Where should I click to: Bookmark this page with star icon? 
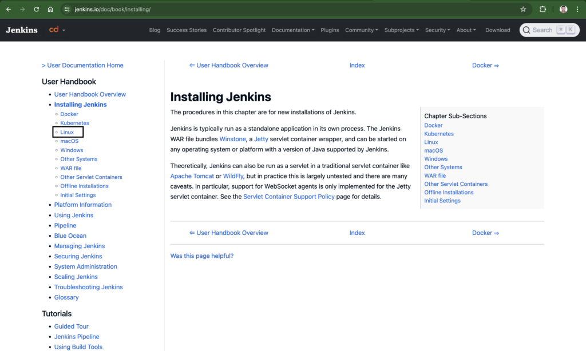coord(523,9)
